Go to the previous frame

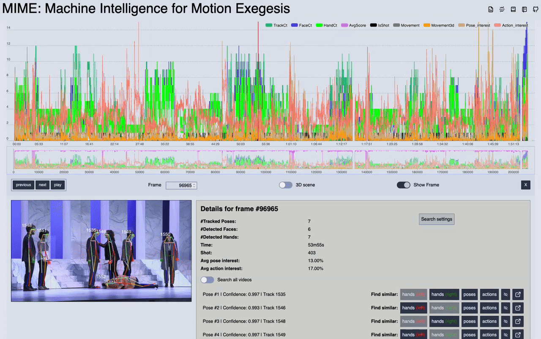click(x=23, y=185)
